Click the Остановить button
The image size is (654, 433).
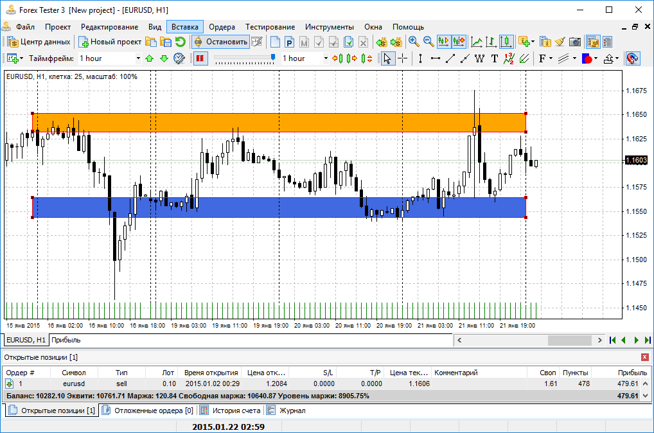pyautogui.click(x=220, y=42)
